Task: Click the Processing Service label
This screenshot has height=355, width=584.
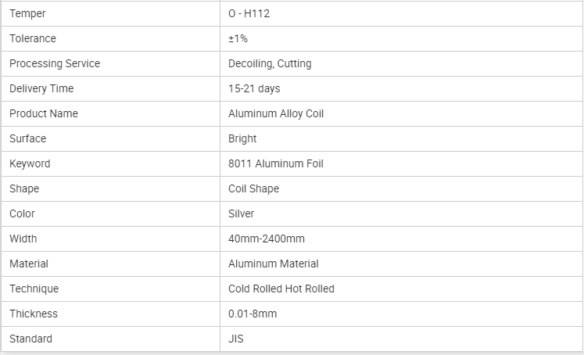Action: coord(55,63)
